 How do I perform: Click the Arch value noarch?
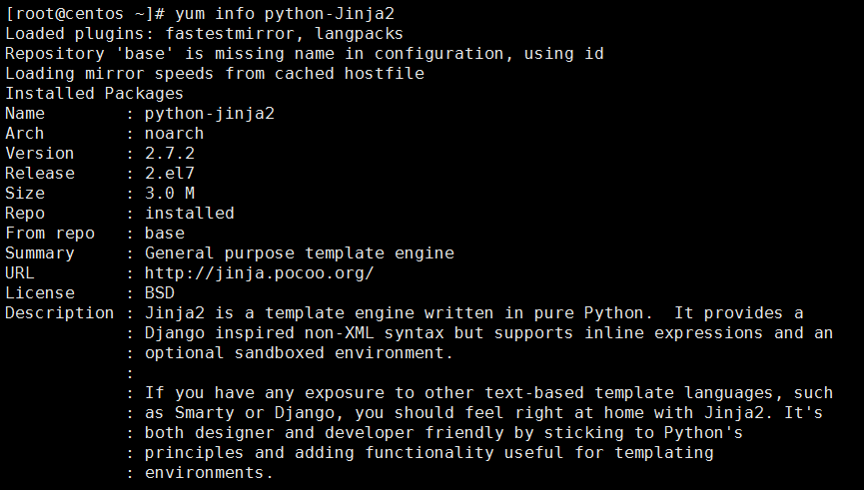point(174,134)
